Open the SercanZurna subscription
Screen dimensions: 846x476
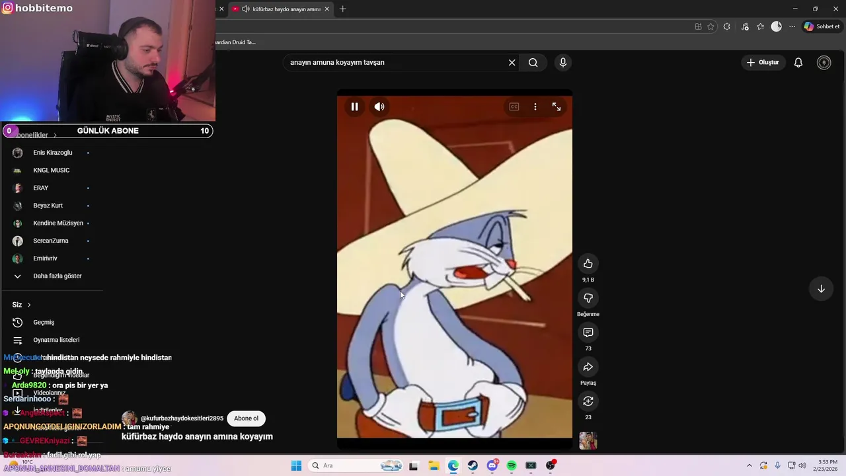(x=51, y=241)
